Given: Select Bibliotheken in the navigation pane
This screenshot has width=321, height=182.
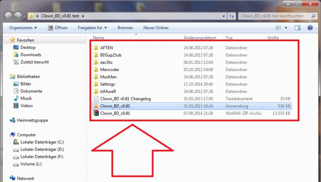Looking at the screenshot, I should [29, 76].
